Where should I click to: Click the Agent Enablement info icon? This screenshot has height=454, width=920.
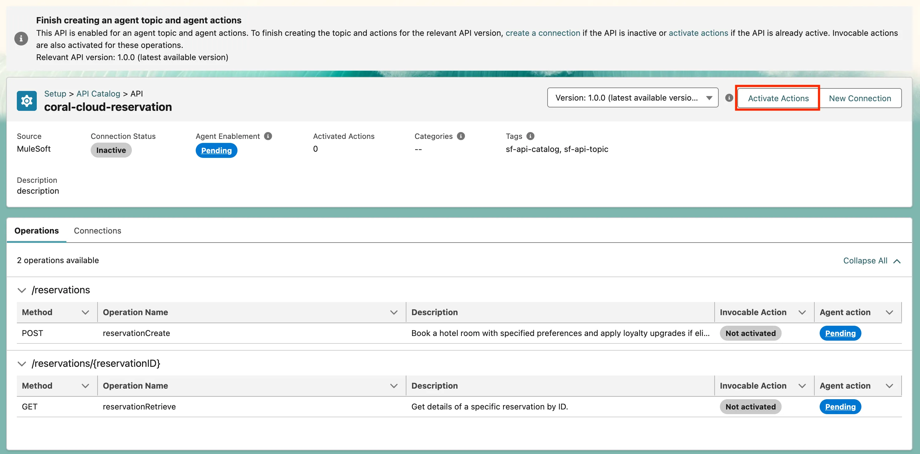(268, 136)
